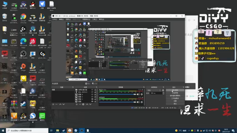Select the 爱奇艺 desktop icon
The image size is (237, 133).
click(x=42, y=117)
